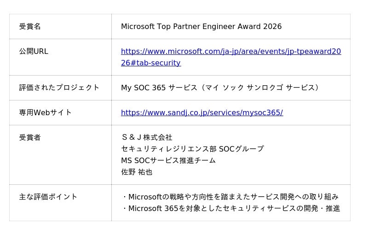Click the セキュリティレジリエンス部 SOCグループ line

(192, 149)
